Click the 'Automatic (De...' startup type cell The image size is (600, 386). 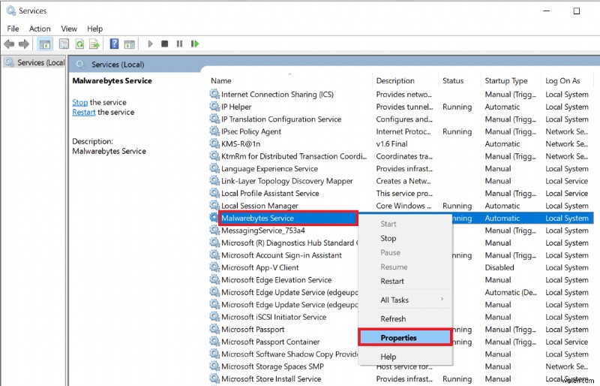511,292
